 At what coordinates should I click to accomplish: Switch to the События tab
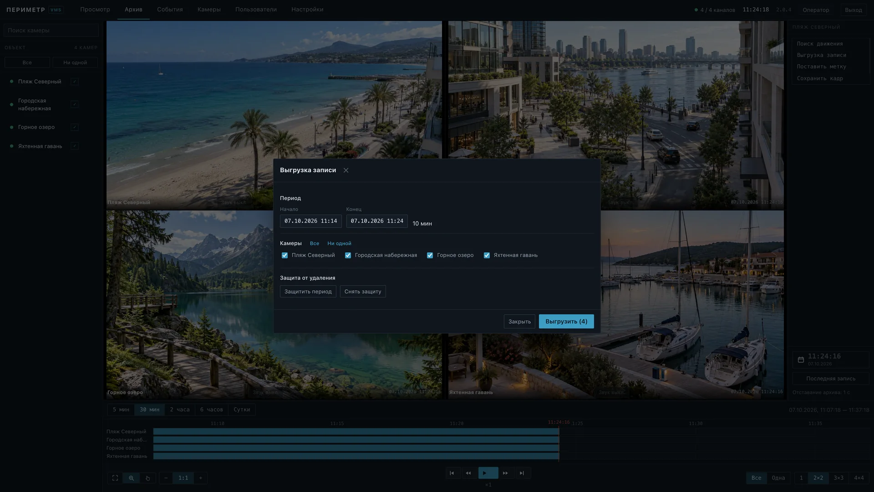click(170, 10)
